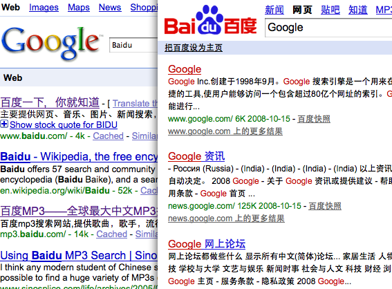Open Using Baidu MP3 Search result
The height and width of the screenshot is (289, 392).
click(79, 256)
